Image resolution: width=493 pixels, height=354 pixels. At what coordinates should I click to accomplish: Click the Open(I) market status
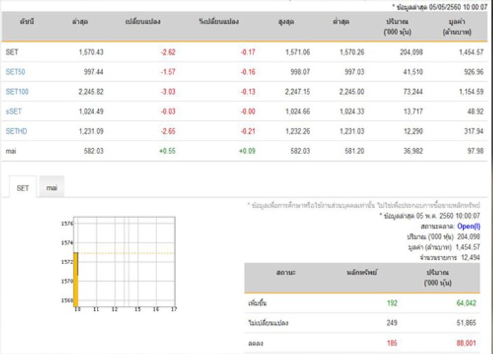[469, 226]
